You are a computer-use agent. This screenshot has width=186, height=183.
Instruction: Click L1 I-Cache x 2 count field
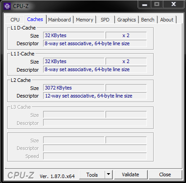pyautogui.click(x=126, y=61)
